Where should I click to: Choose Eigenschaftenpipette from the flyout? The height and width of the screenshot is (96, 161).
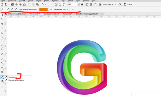point(16,80)
